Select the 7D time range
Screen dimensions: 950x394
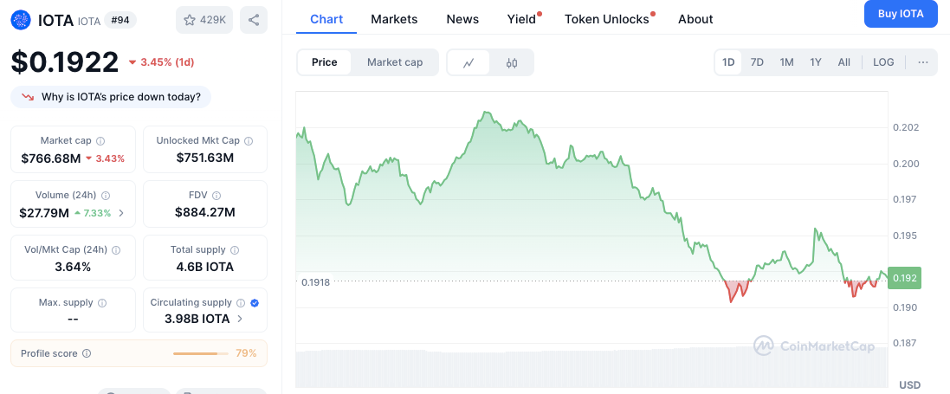click(x=757, y=62)
